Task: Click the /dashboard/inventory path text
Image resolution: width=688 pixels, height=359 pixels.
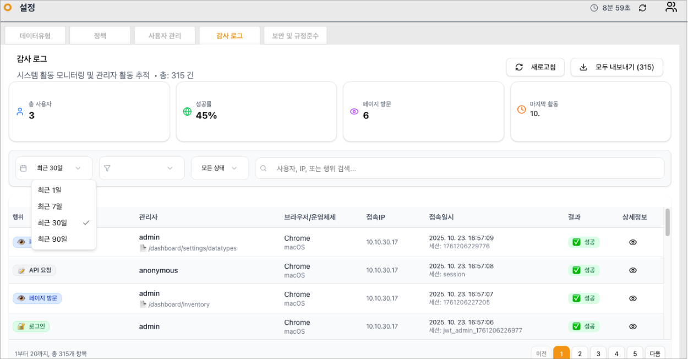Action: point(179,304)
